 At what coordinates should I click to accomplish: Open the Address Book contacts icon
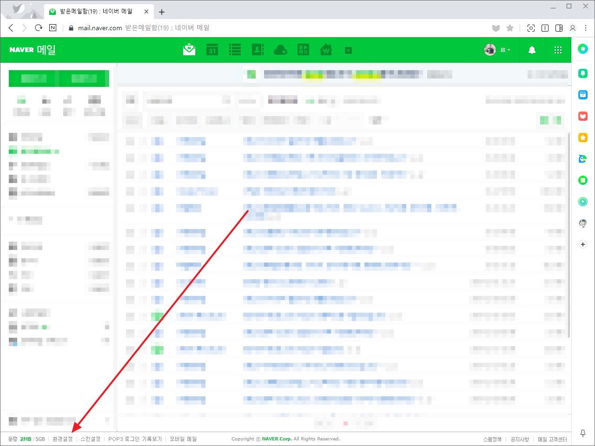coord(258,50)
